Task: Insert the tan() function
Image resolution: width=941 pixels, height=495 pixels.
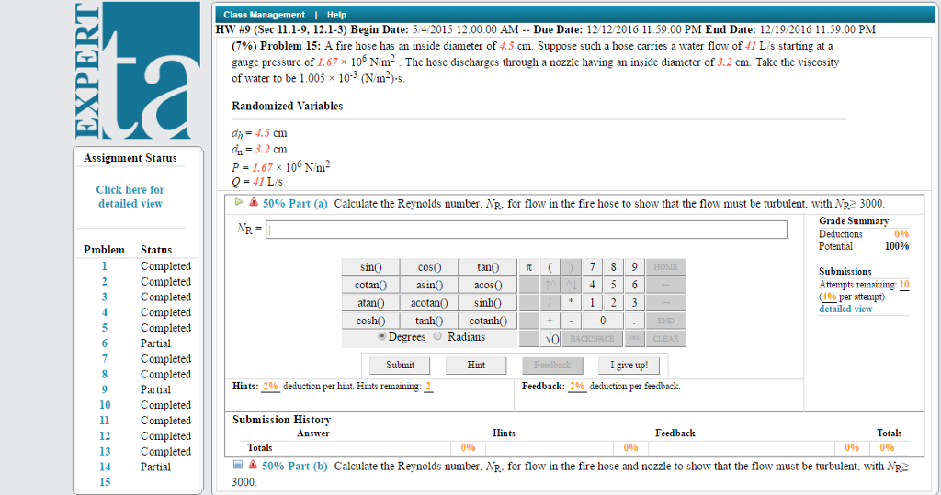Action: click(x=487, y=267)
